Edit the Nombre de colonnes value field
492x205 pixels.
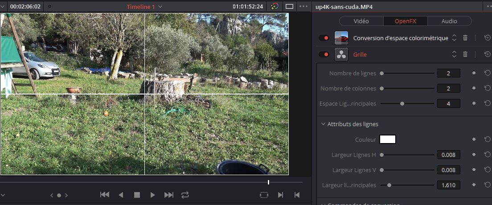(449, 88)
